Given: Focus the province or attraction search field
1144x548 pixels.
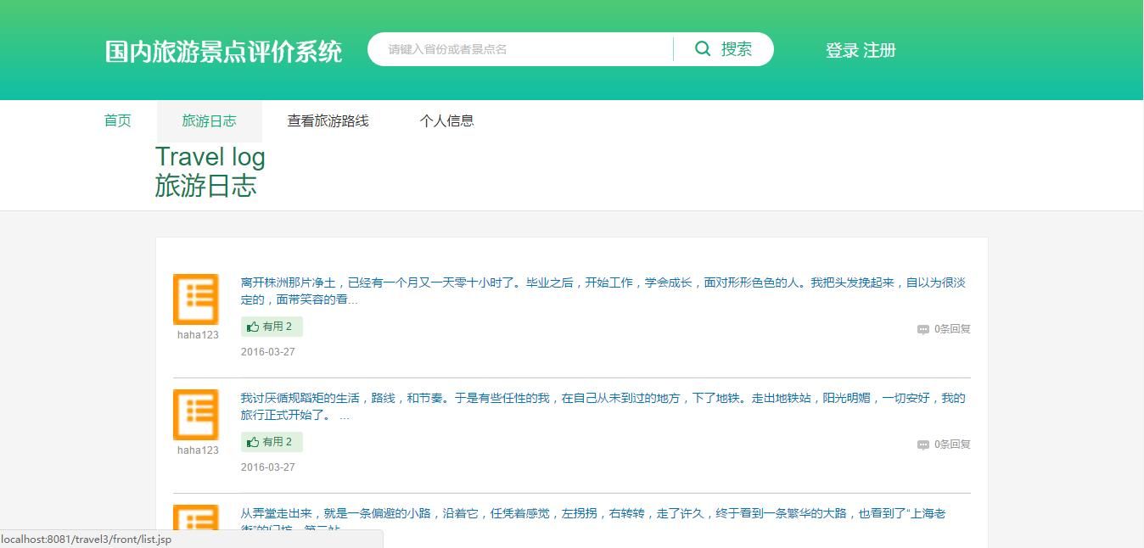Looking at the screenshot, I should [x=519, y=49].
